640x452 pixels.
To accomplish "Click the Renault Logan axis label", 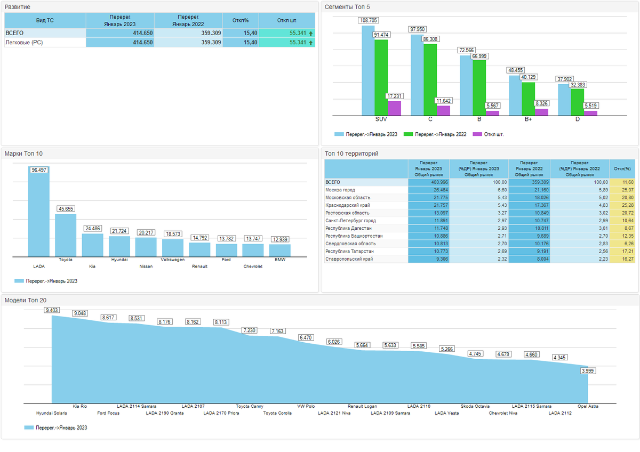I will (x=363, y=406).
